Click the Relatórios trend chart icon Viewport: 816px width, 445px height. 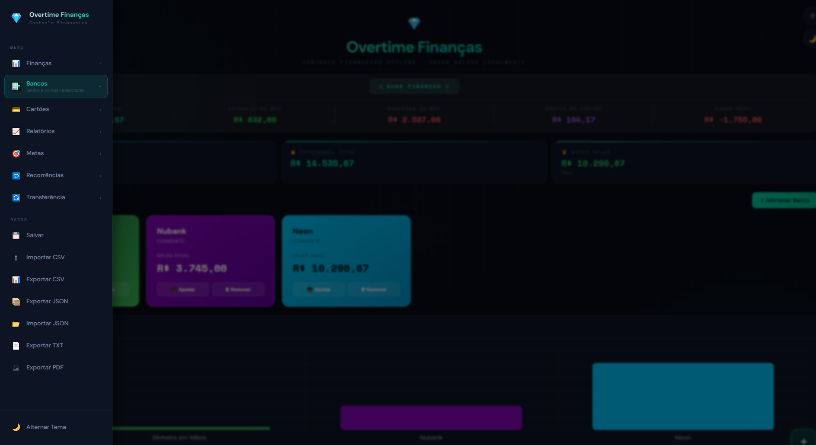tap(16, 131)
